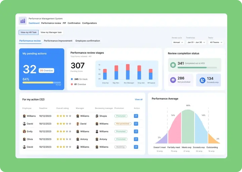Screen dimensions: 242x172
Task: Click the purple Got promoted icon
Action: point(173,80)
